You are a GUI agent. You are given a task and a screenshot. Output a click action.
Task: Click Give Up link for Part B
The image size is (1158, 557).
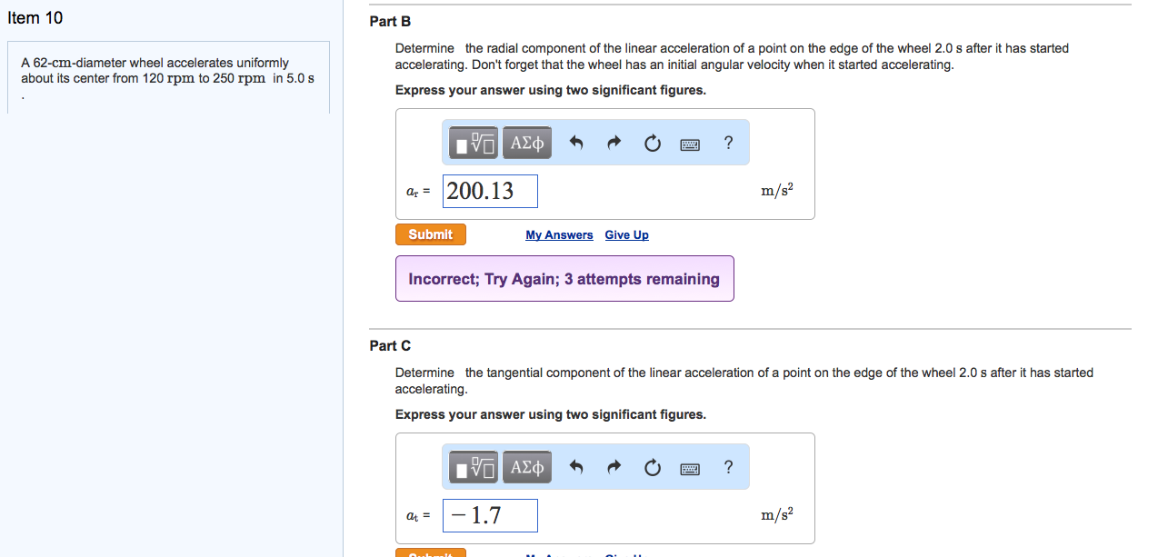626,235
